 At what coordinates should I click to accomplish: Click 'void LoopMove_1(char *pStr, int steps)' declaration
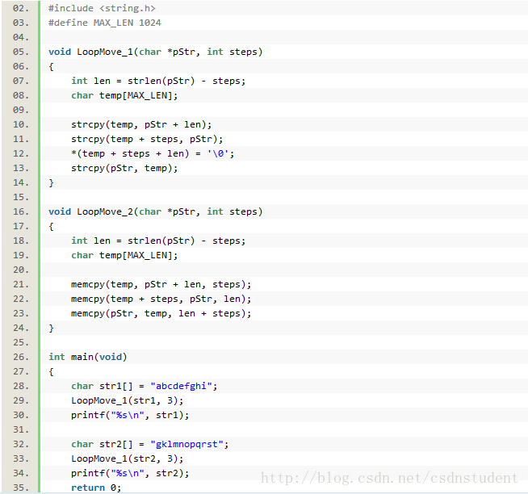coord(155,52)
